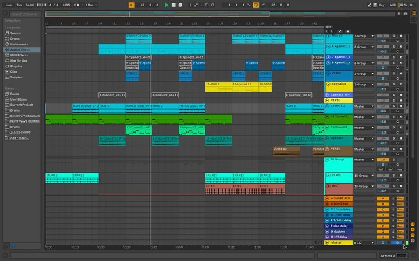Open output routing dropdown for 10 Hybrid

click(x=363, y=84)
